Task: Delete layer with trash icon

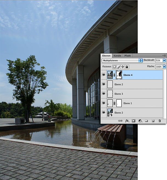Action: pos(160,121)
